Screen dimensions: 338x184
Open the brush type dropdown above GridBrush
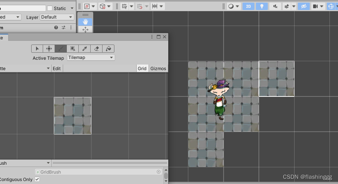25,163
